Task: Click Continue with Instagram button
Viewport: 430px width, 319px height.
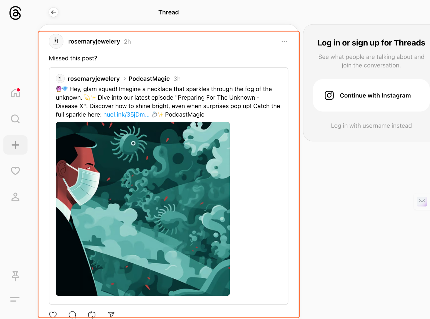Action: (371, 95)
